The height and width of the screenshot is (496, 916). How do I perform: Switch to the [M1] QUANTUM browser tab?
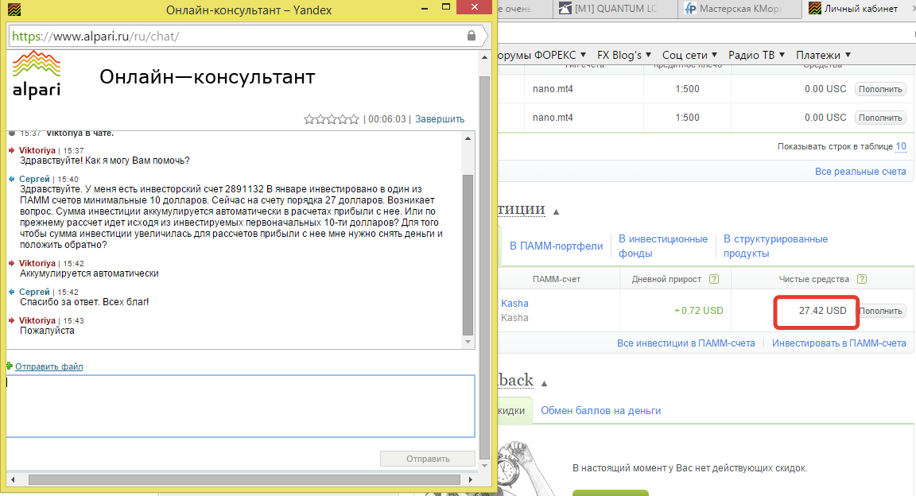pos(615,9)
